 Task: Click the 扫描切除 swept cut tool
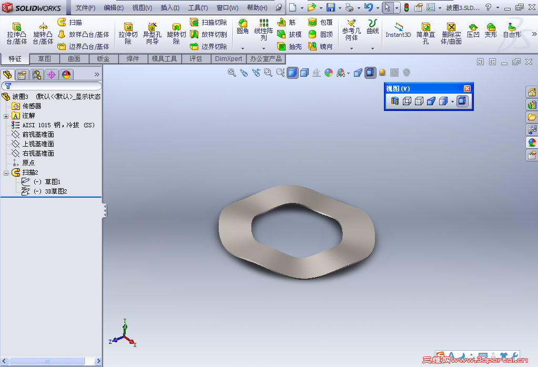tap(209, 22)
